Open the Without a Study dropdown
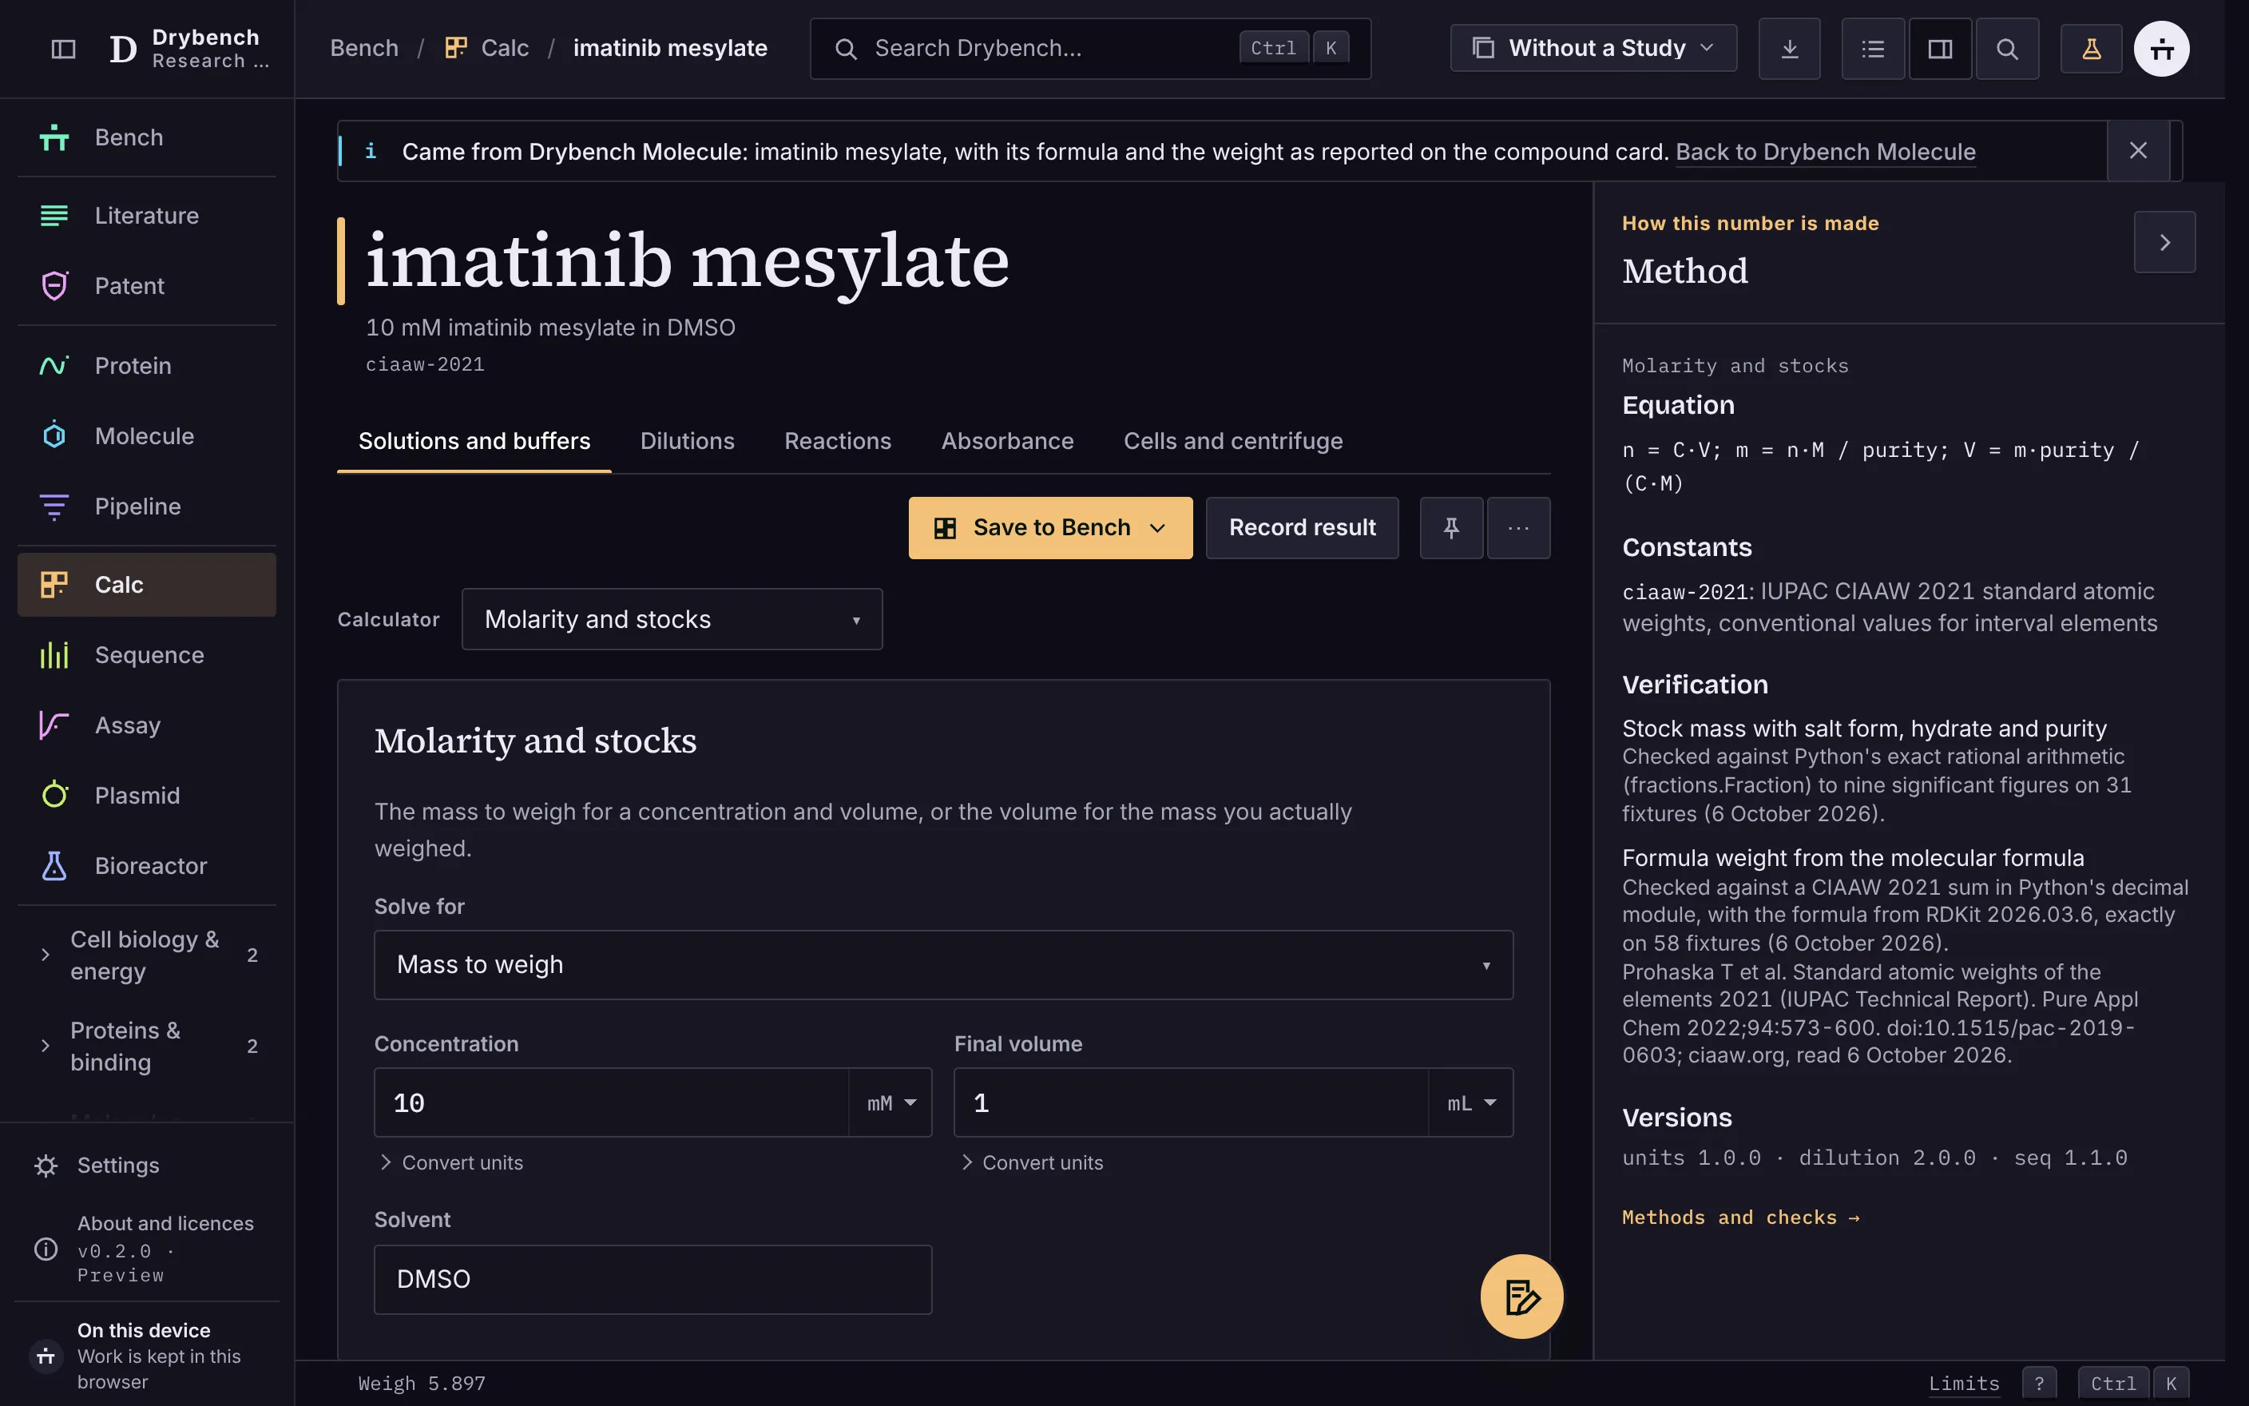 (1593, 49)
